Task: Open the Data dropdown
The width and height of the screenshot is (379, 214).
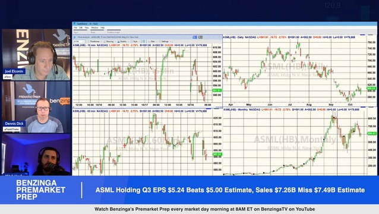Action: click(x=153, y=42)
